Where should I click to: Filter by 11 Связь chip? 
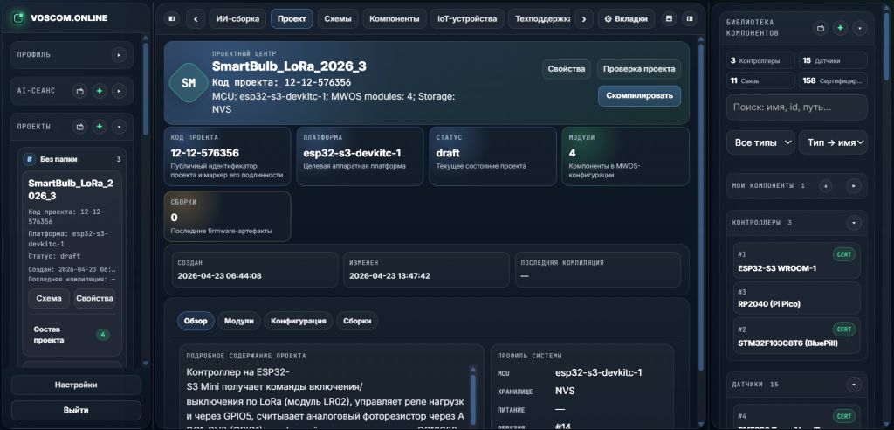[x=760, y=80]
